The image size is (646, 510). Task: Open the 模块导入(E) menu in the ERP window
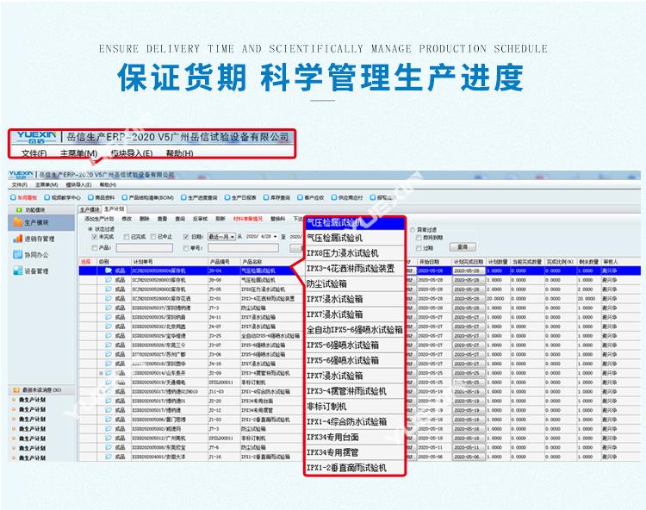tap(78, 185)
